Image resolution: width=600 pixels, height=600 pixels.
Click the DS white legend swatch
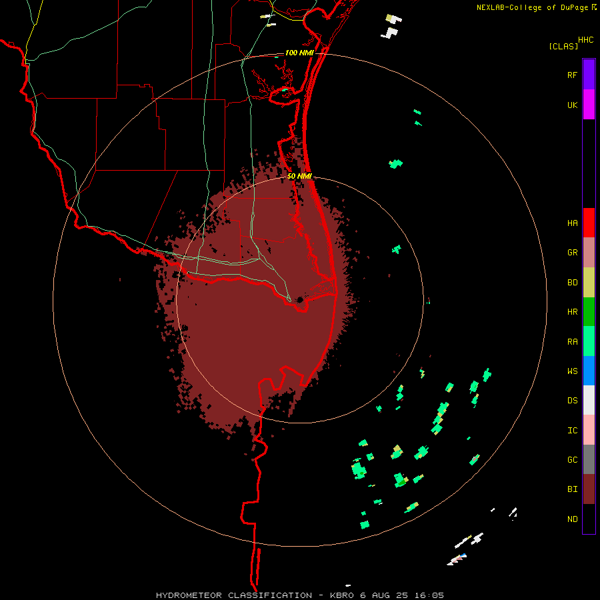point(589,400)
